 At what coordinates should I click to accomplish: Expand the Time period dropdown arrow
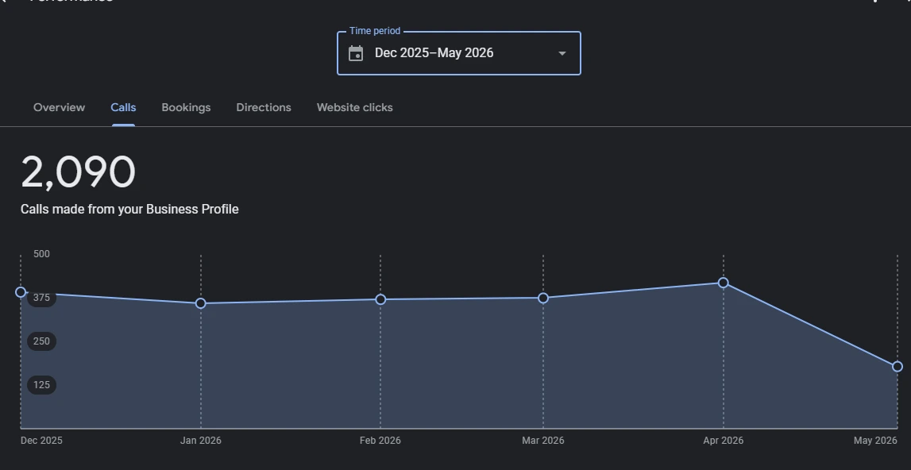point(562,53)
